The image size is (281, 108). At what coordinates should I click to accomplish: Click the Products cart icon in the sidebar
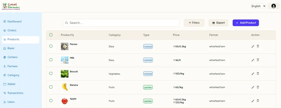pos(5,39)
